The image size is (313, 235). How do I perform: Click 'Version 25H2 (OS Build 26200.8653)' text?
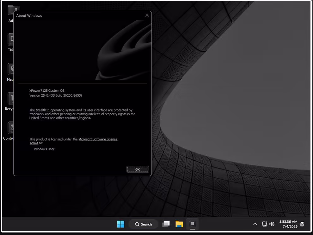pos(56,95)
